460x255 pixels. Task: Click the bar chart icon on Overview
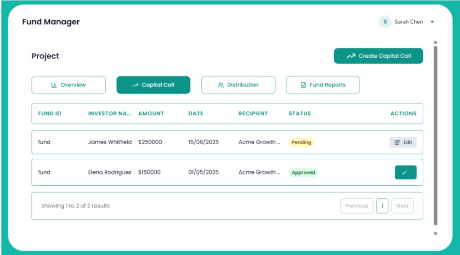pyautogui.click(x=54, y=85)
